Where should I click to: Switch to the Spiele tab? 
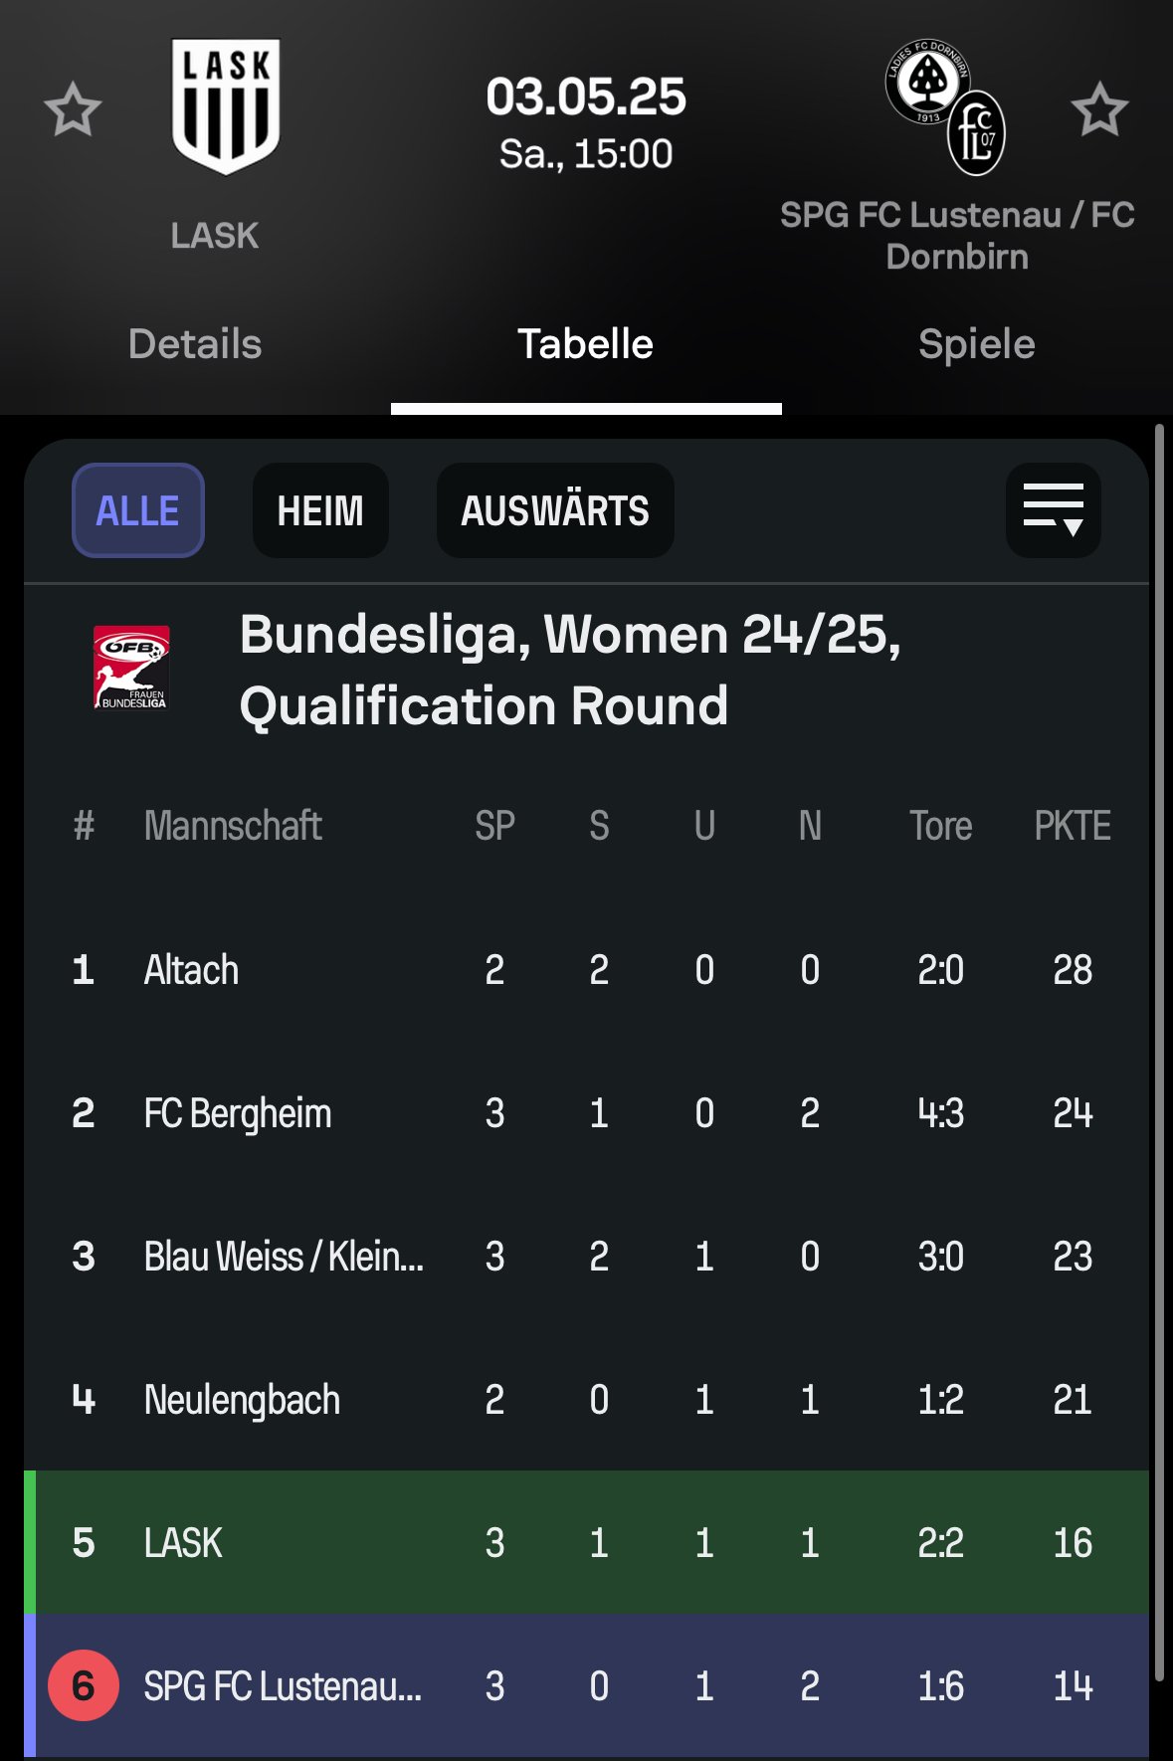point(977,344)
